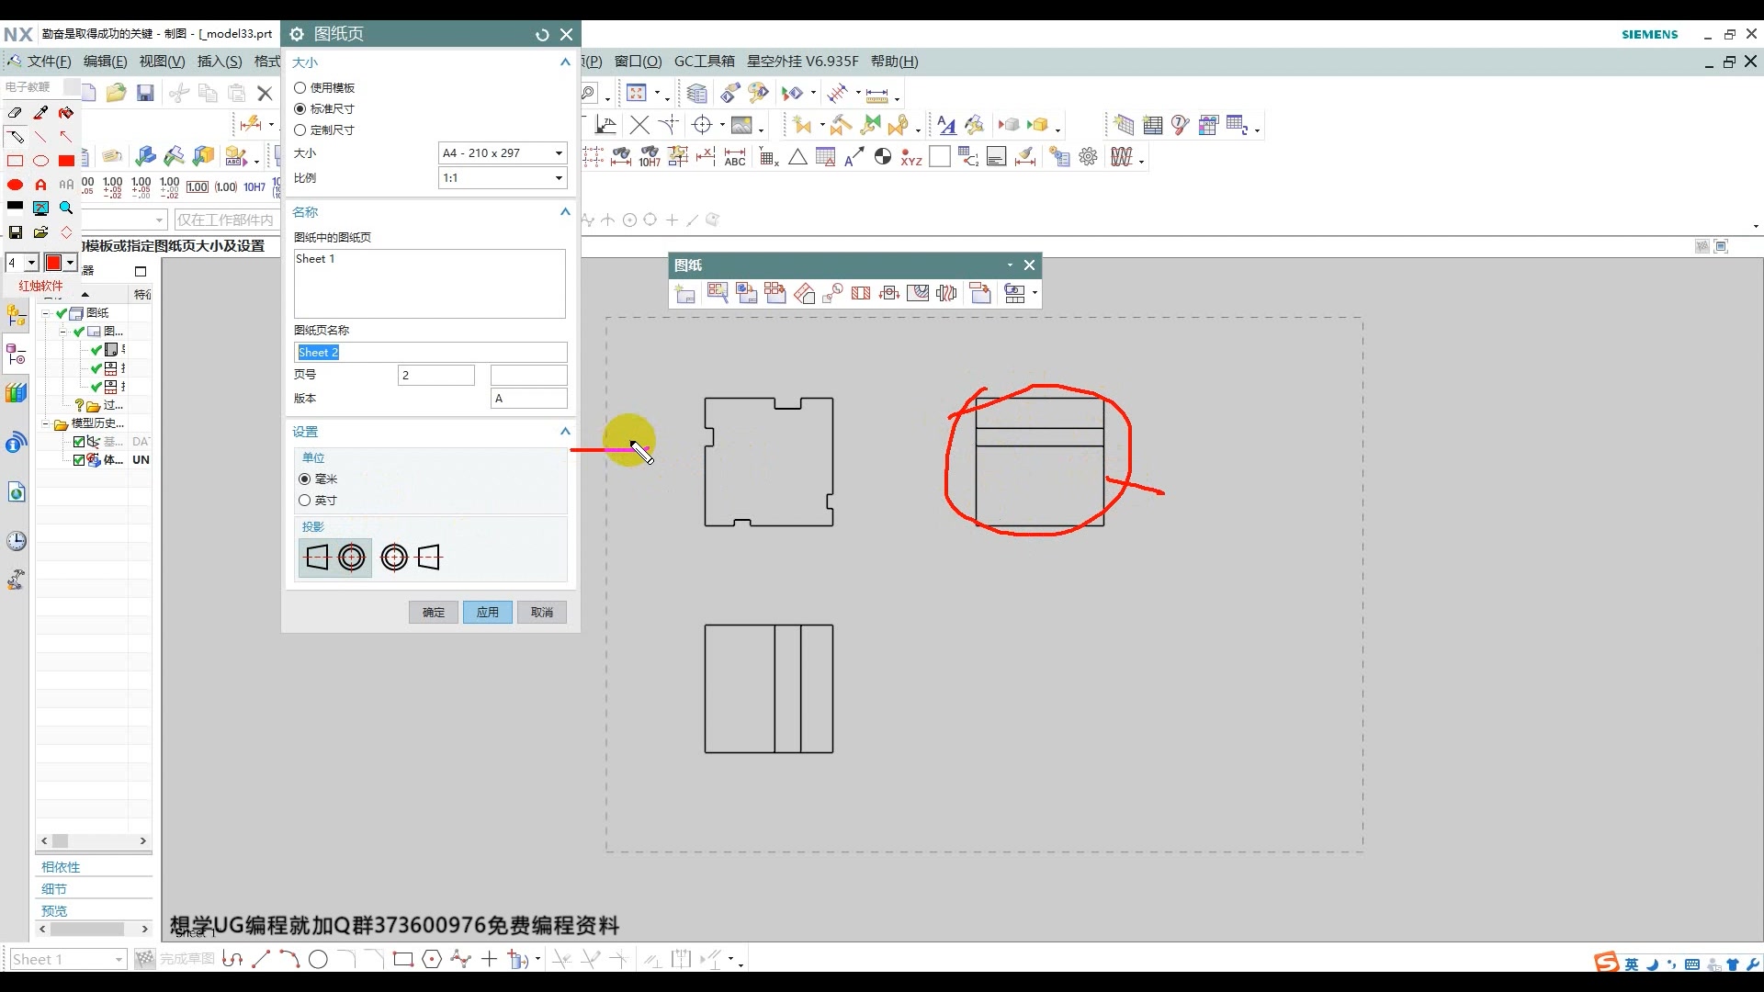The image size is (1764, 992).
Task: Open the GC工具箱 menu
Action: coord(704,62)
